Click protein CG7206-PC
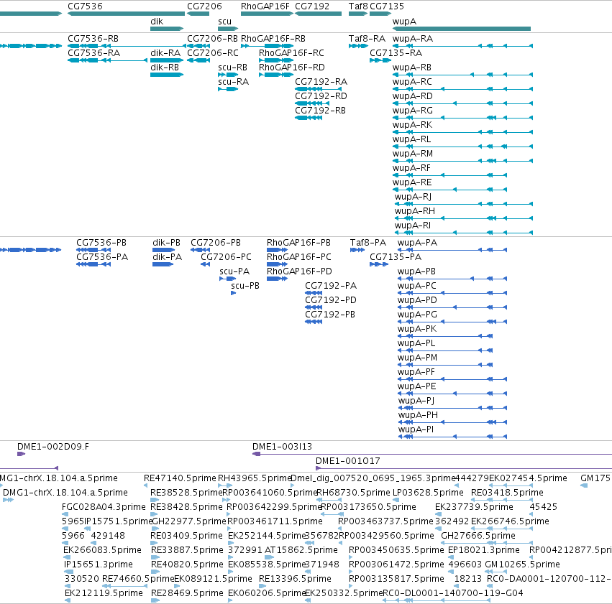The height and width of the screenshot is (604, 612). coord(226,257)
